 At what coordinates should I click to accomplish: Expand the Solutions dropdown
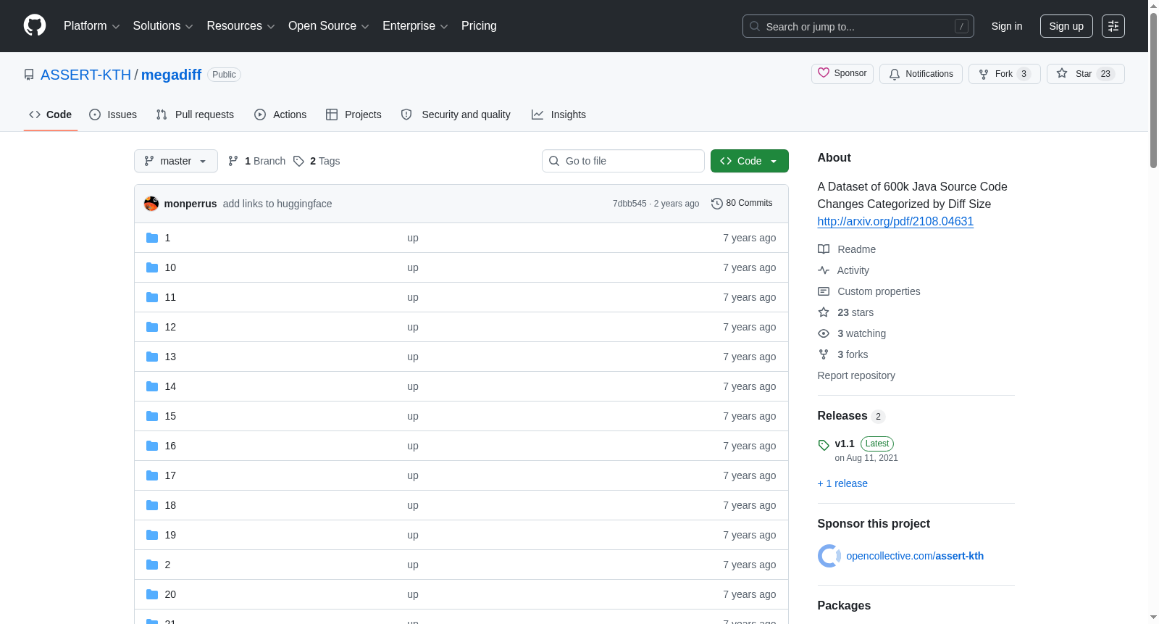tap(163, 26)
